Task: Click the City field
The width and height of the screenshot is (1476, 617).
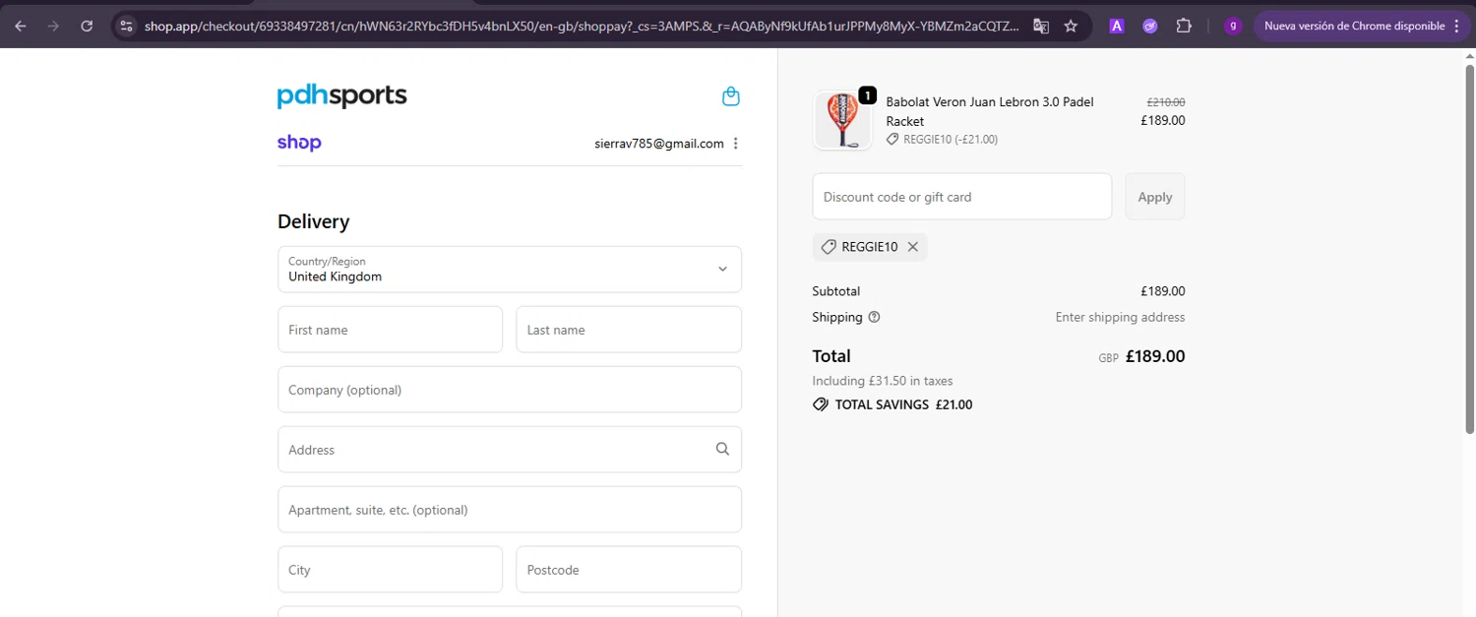Action: point(390,570)
